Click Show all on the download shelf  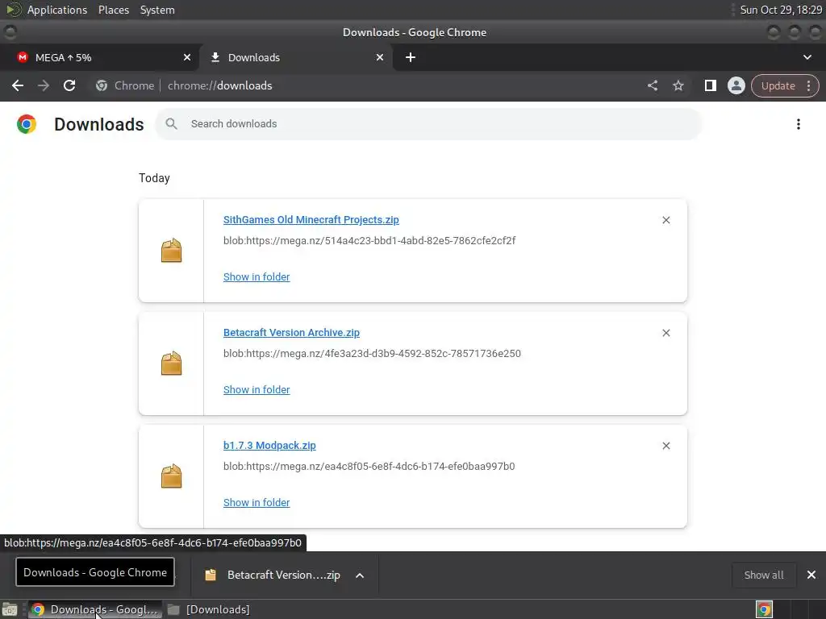click(763, 575)
